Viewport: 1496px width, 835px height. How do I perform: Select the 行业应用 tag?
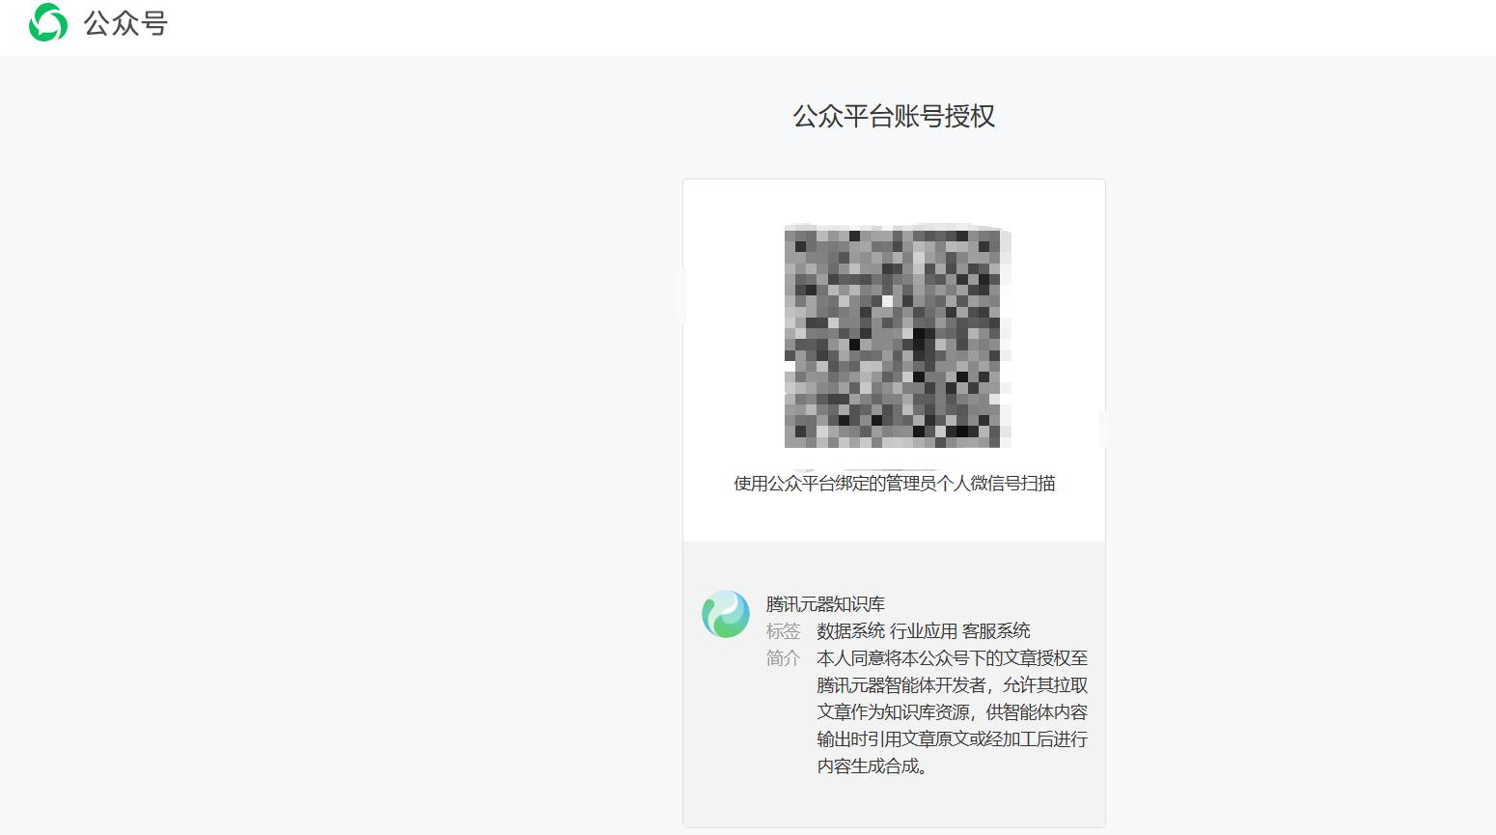[x=923, y=631]
